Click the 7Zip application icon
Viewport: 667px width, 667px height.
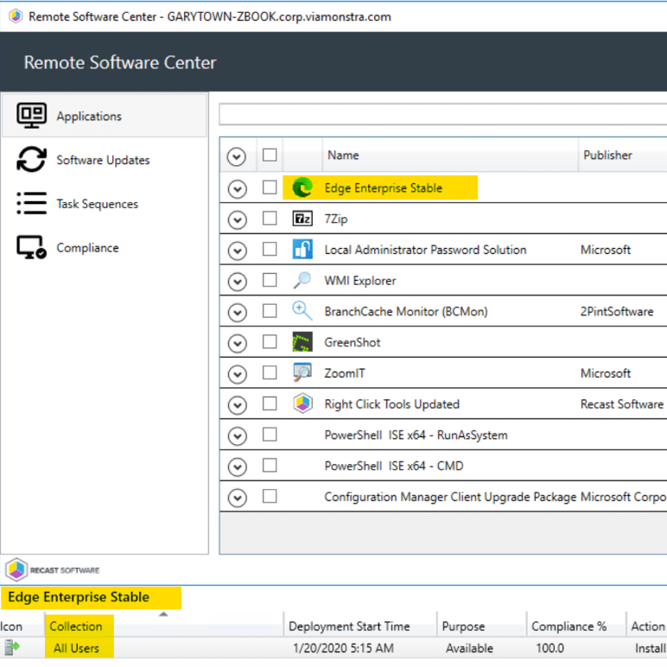[x=302, y=219]
